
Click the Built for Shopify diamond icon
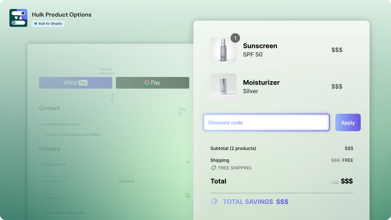(x=36, y=24)
